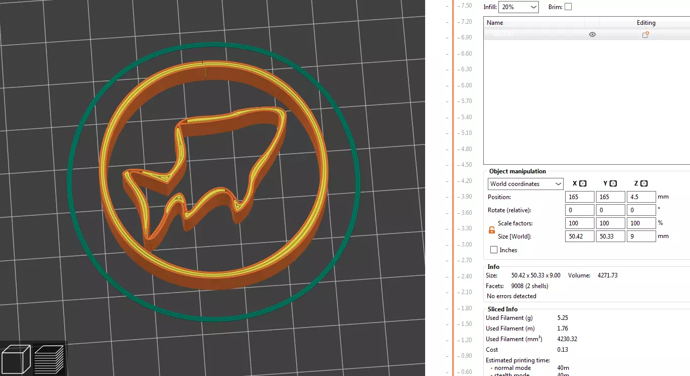Switch to the 3D editor view cube icon
The image size is (690, 376).
[16, 359]
